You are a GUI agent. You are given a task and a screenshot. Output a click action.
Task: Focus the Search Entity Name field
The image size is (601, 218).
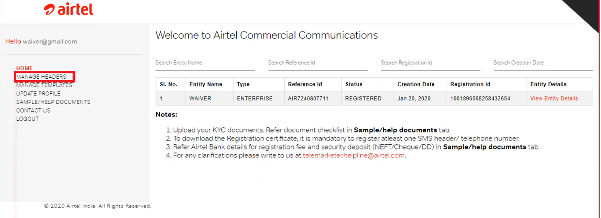point(205,63)
